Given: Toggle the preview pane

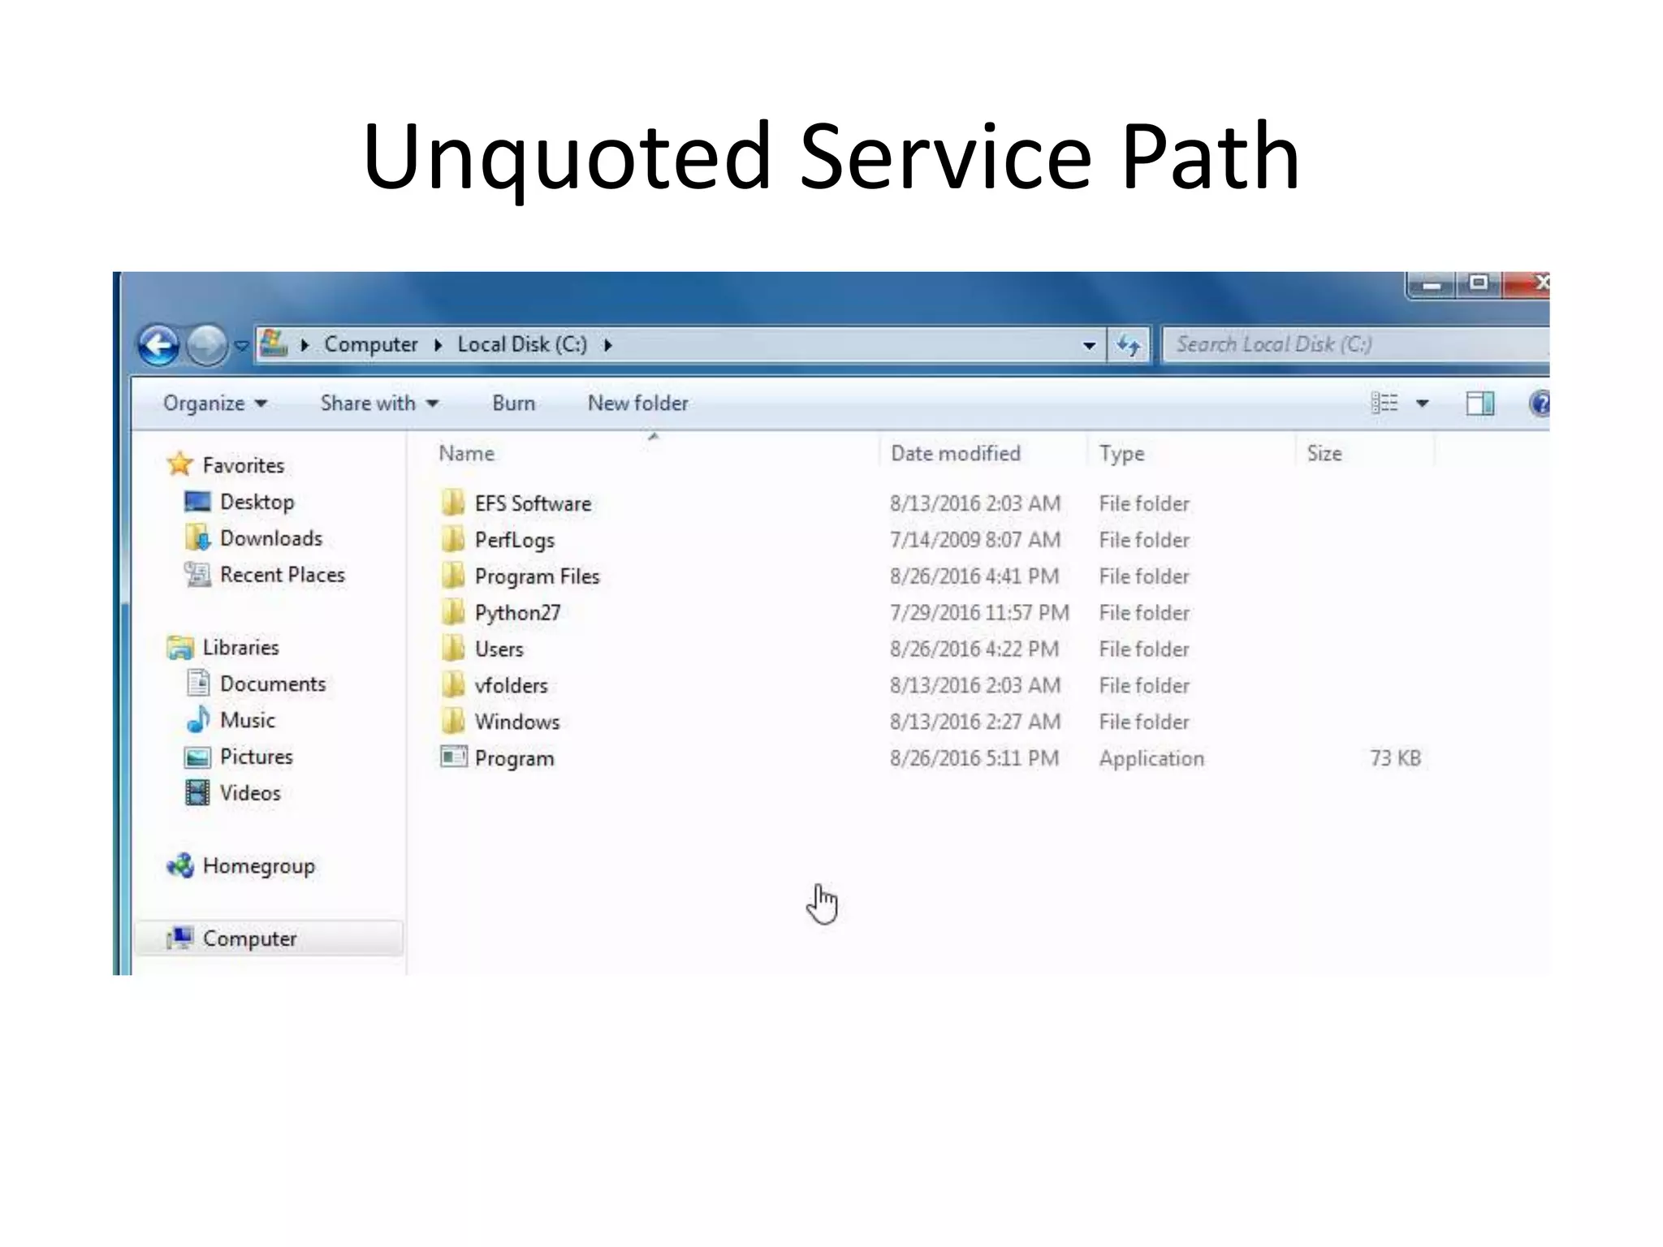Looking at the screenshot, I should click(1480, 403).
